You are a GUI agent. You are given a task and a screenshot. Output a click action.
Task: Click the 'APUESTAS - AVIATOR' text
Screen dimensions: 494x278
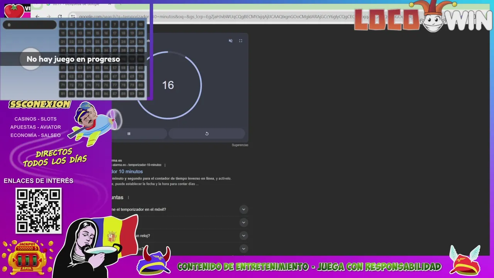tap(36, 127)
